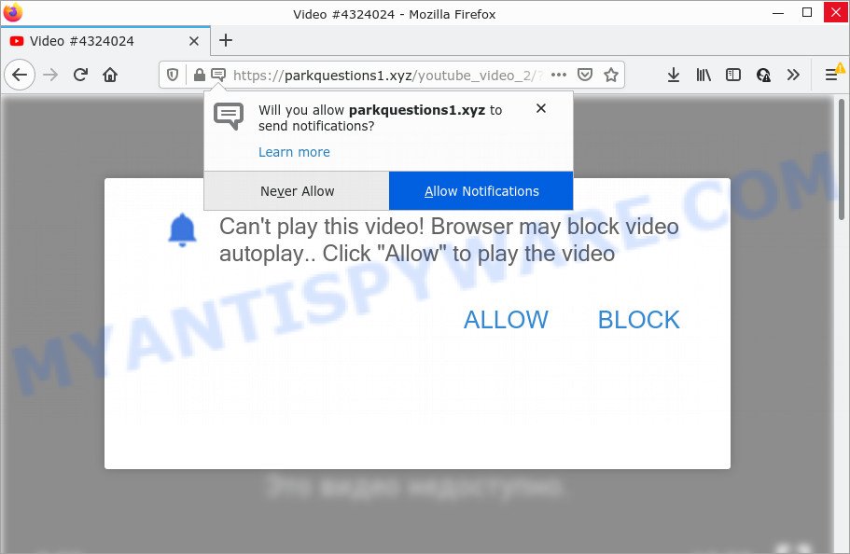This screenshot has width=850, height=554.
Task: Click Allow Notifications button
Action: [x=481, y=191]
